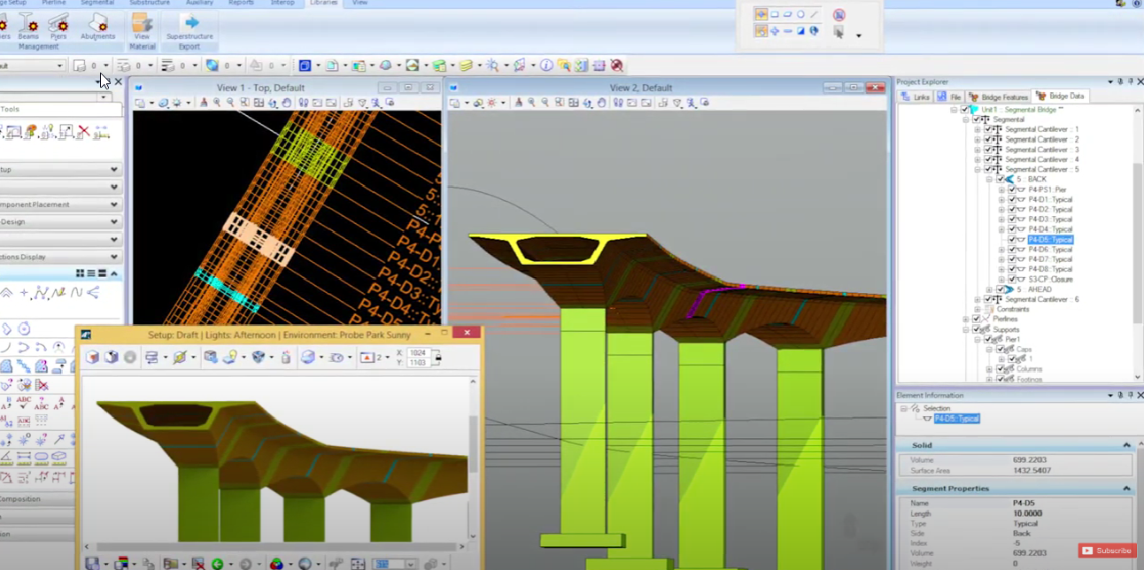The height and width of the screenshot is (570, 1144).
Task: Click Export Superstructure arrow icon
Action: click(189, 23)
